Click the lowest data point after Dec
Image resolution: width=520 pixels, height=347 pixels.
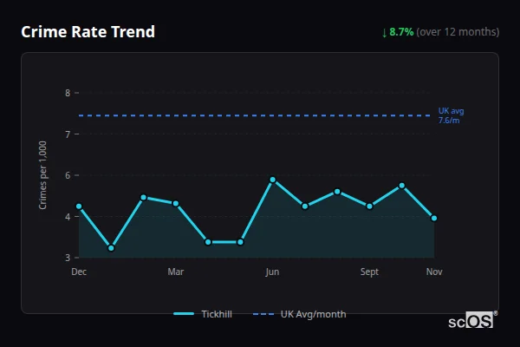tap(111, 248)
